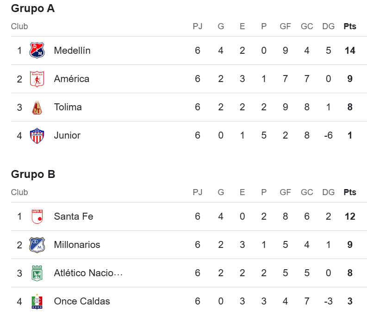Image resolution: width=367 pixels, height=323 pixels.
Task: Click the Tolima team crest icon
Action: tap(37, 108)
